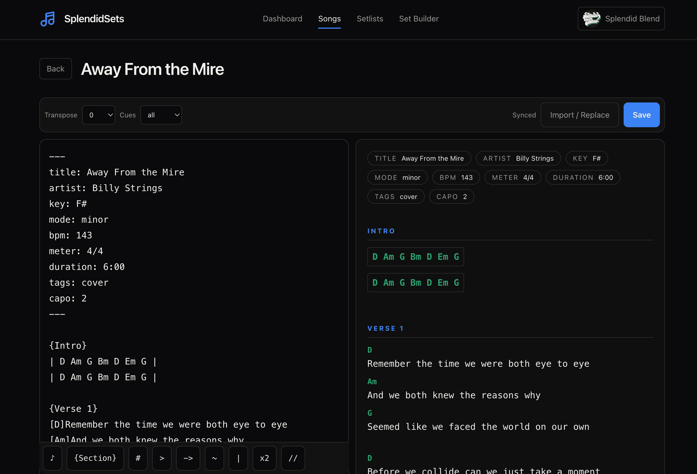Save the song

(642, 115)
